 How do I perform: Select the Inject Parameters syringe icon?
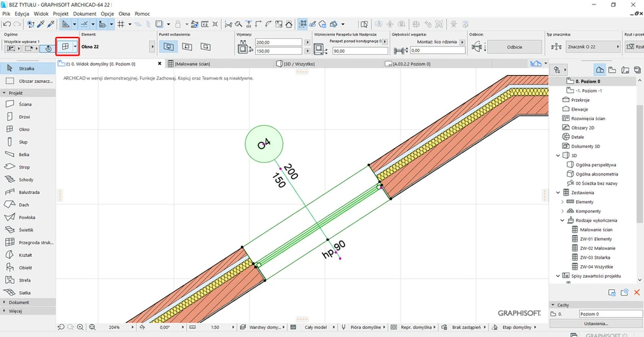[x=50, y=24]
